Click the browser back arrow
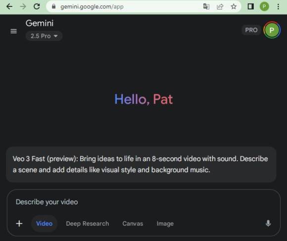Screen dimensions: 287x241 (9, 6)
